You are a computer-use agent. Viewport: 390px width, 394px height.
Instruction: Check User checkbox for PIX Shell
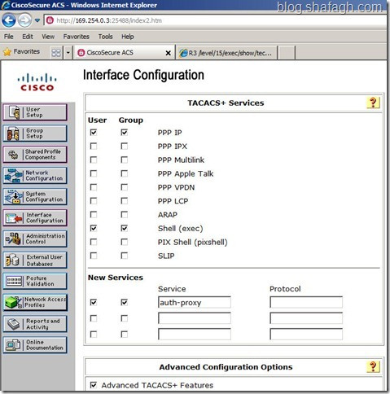[x=94, y=242]
